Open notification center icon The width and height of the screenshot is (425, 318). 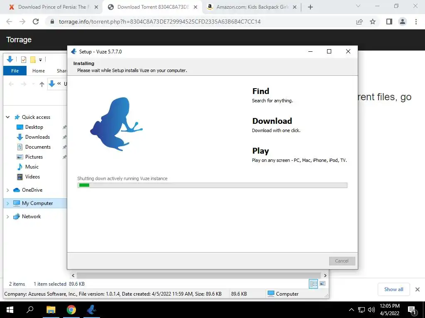[x=412, y=311]
